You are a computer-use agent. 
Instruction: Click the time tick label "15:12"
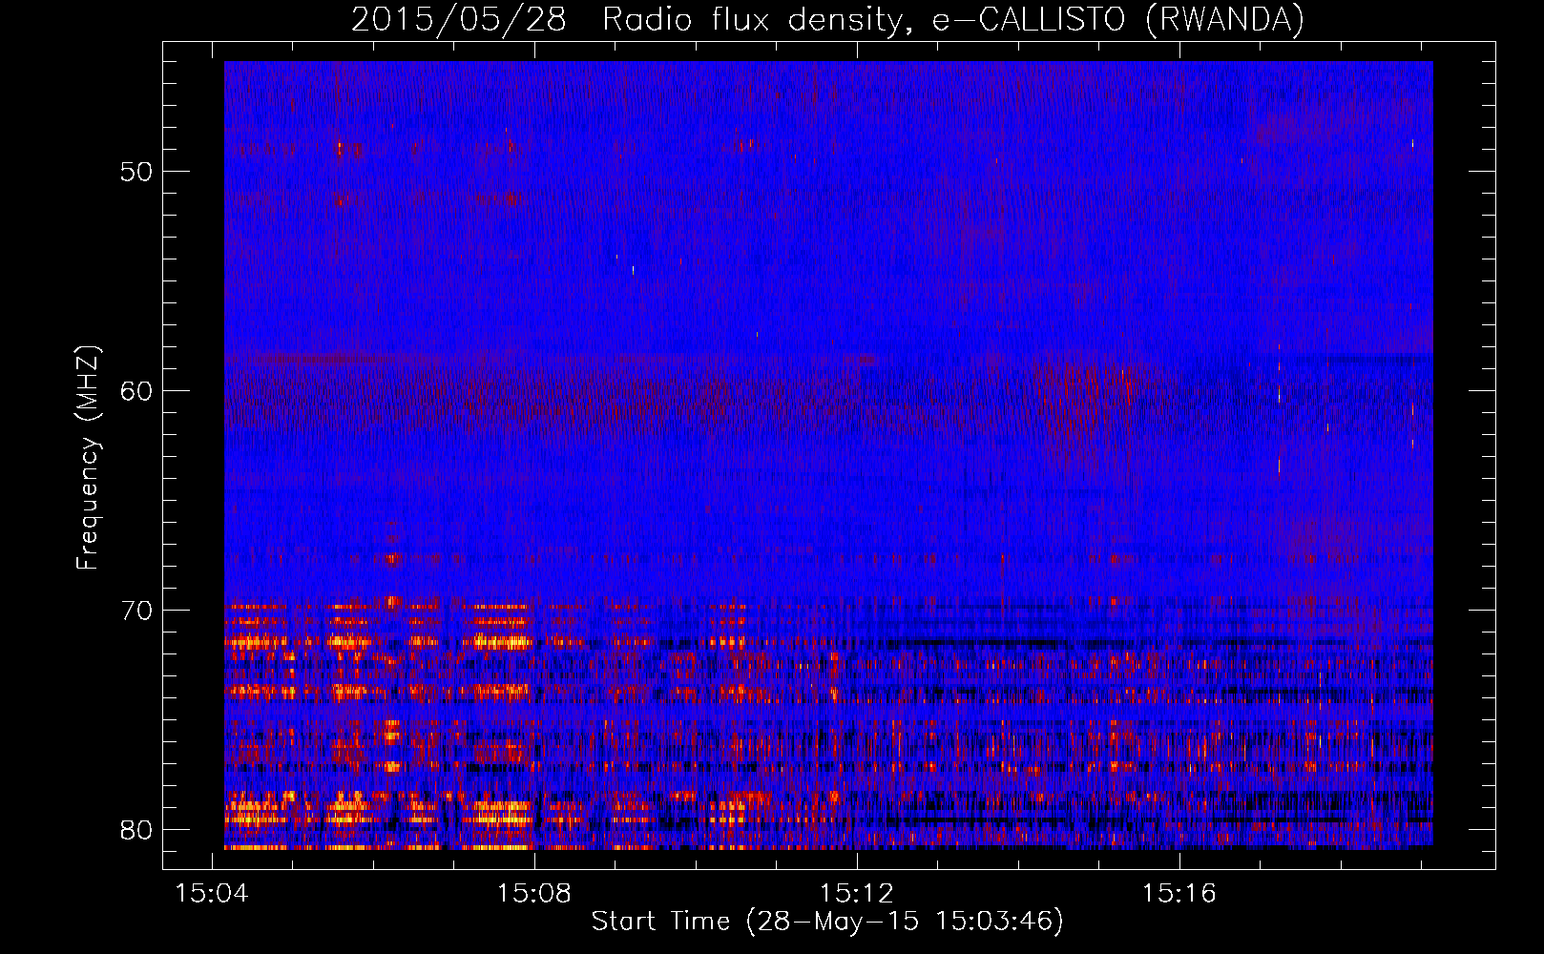point(857,893)
